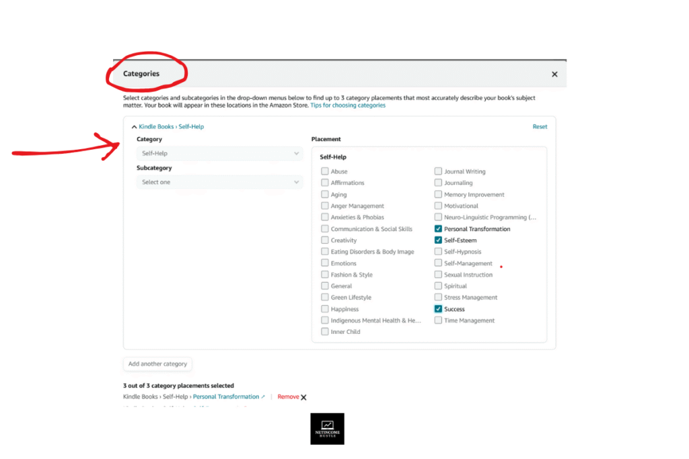
Task: Check the Emotions checkbox
Action: [x=325, y=263]
